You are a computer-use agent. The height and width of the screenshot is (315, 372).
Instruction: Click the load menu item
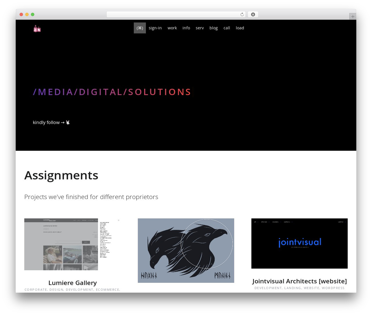[x=240, y=28]
